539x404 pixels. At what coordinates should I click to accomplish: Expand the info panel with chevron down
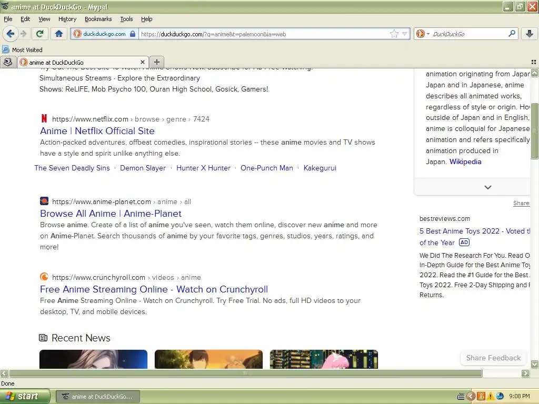tap(488, 187)
